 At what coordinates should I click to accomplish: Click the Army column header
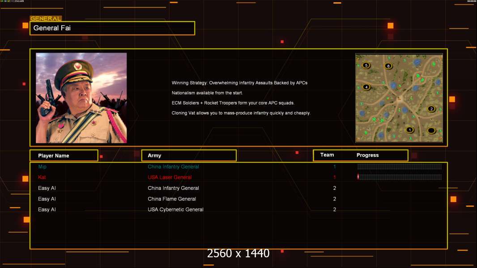(x=189, y=155)
